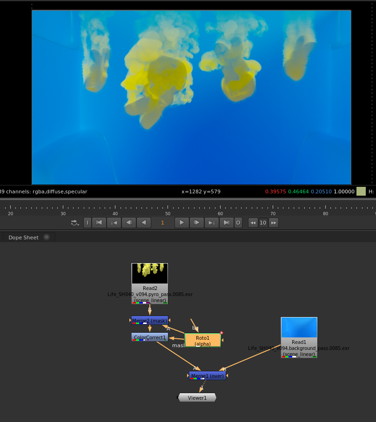The height and width of the screenshot is (422, 376).
Task: Jump to the first frame
Action: [x=99, y=223]
